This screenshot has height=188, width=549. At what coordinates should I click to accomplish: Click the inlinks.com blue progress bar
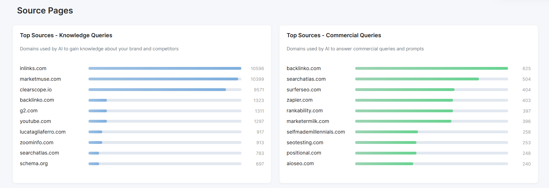tap(165, 69)
